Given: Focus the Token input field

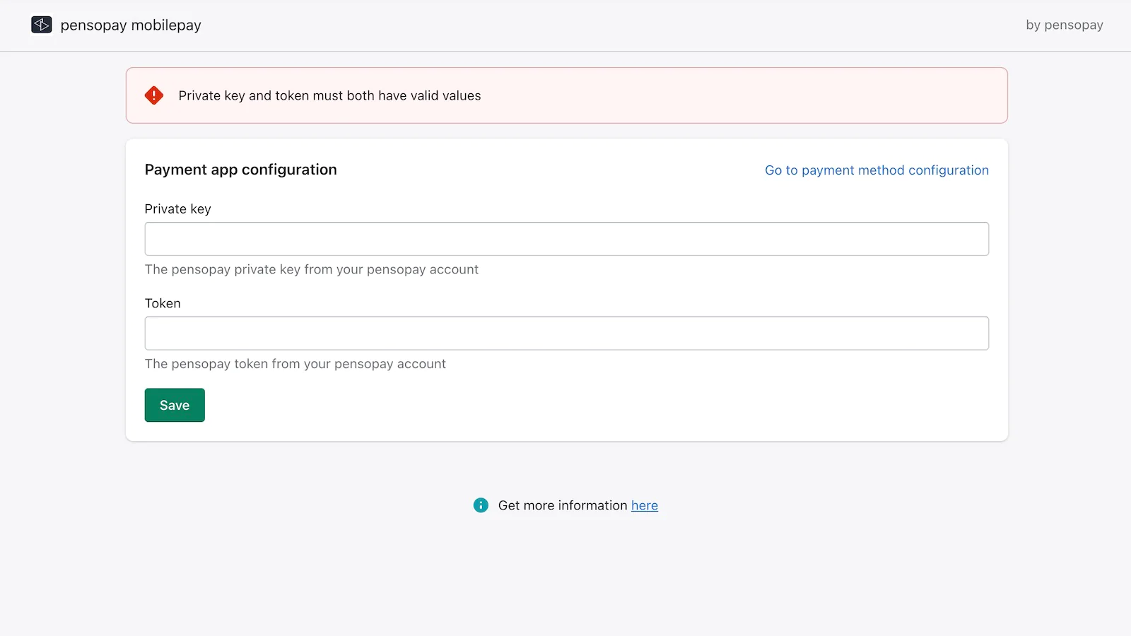Looking at the screenshot, I should pos(567,334).
